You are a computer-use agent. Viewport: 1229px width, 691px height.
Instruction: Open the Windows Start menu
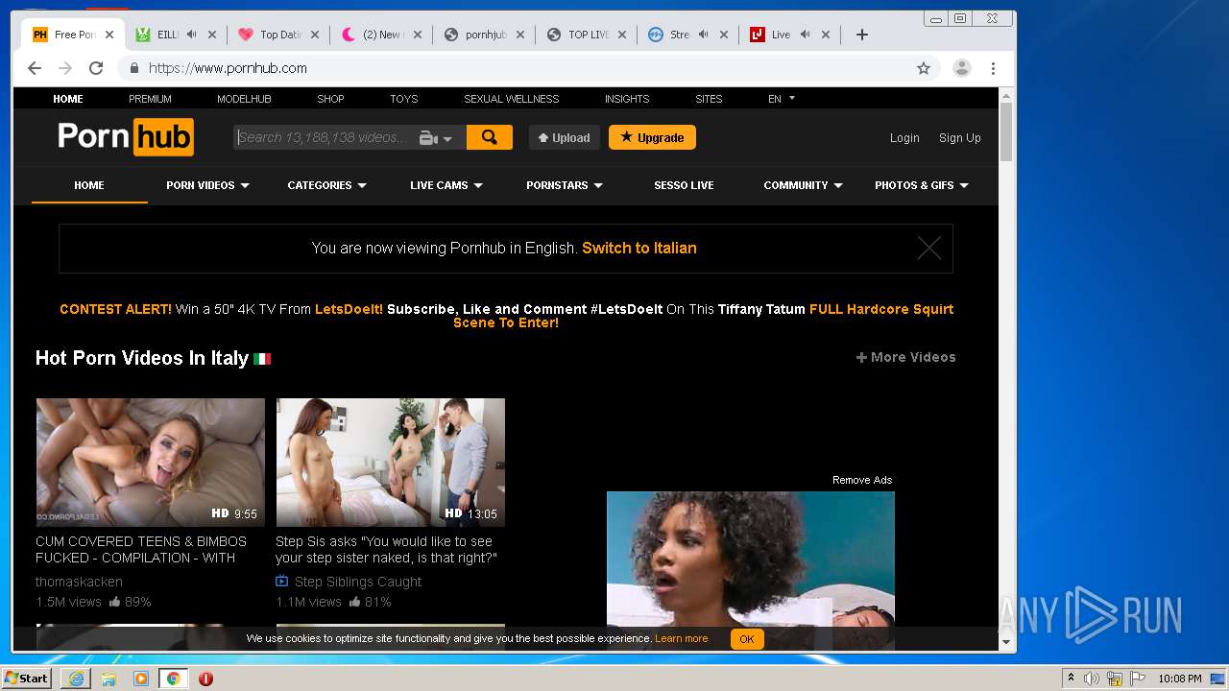tap(26, 678)
